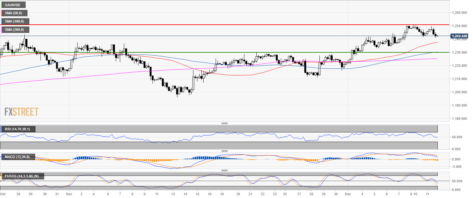Click the 1,250.000 price axis label
473x198 pixels.
[458, 26]
